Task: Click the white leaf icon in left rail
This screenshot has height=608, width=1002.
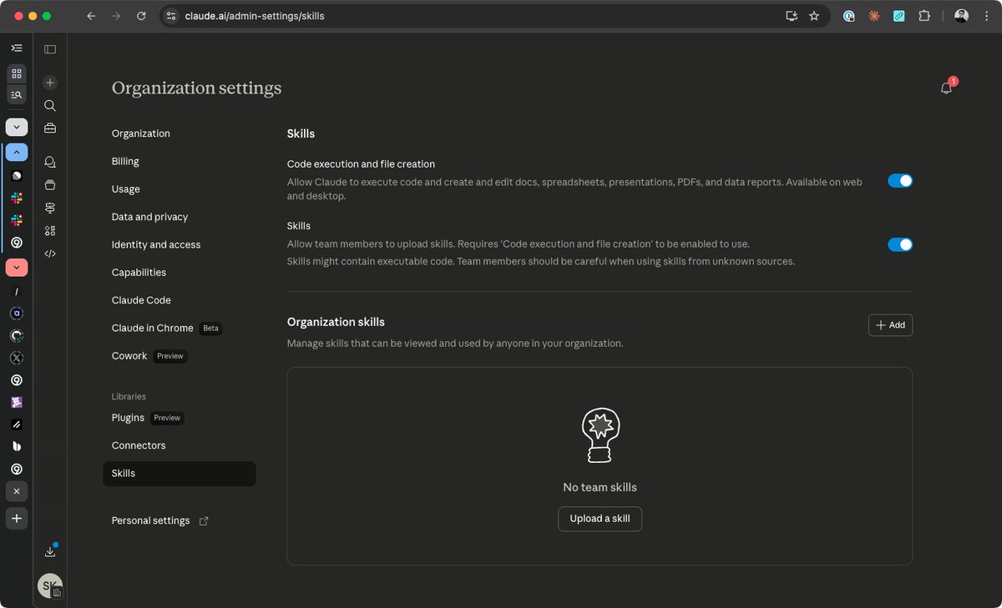Action: pos(17,447)
